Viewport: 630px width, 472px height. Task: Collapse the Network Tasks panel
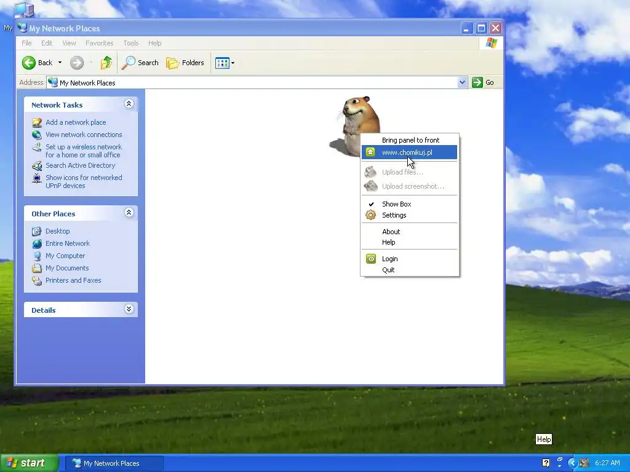click(x=129, y=104)
